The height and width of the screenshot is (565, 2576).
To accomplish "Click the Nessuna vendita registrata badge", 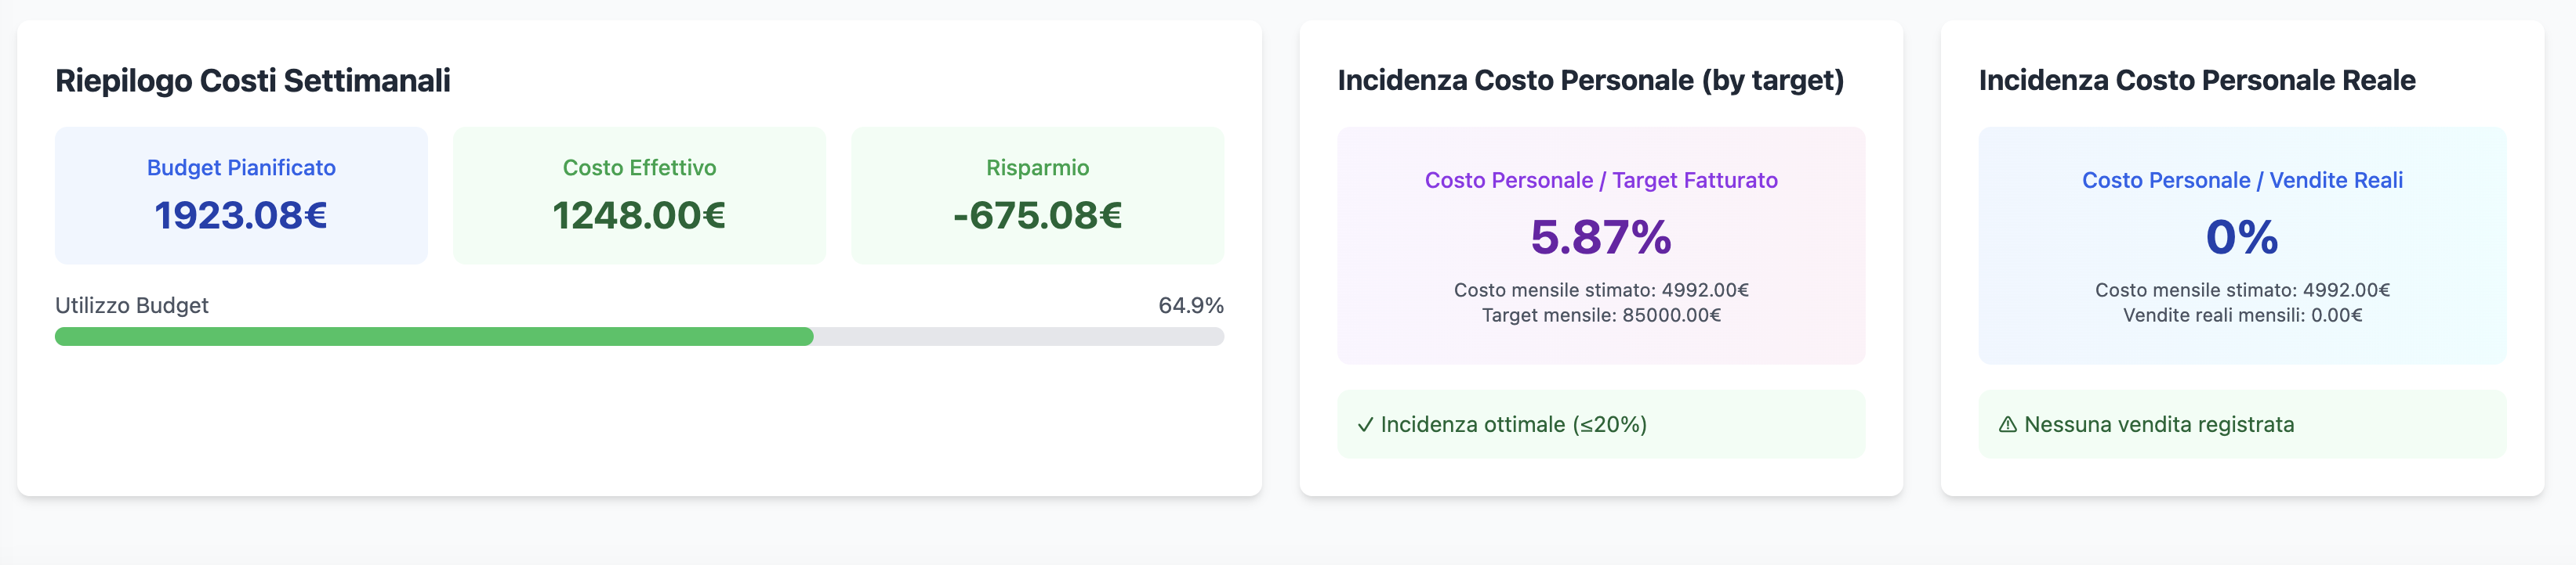I will 2243,424.
